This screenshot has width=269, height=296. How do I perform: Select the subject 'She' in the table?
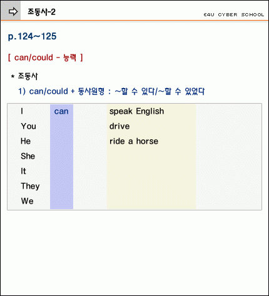tap(28, 156)
